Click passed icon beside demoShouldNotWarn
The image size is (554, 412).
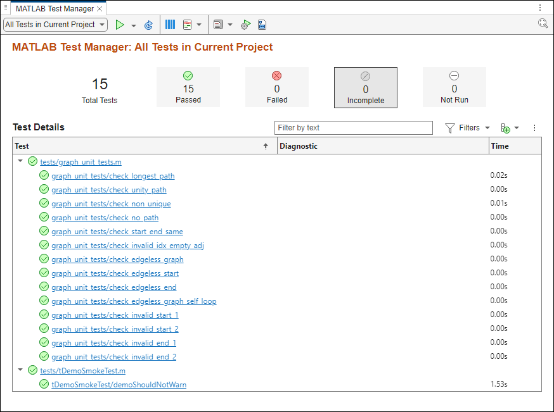tap(44, 384)
